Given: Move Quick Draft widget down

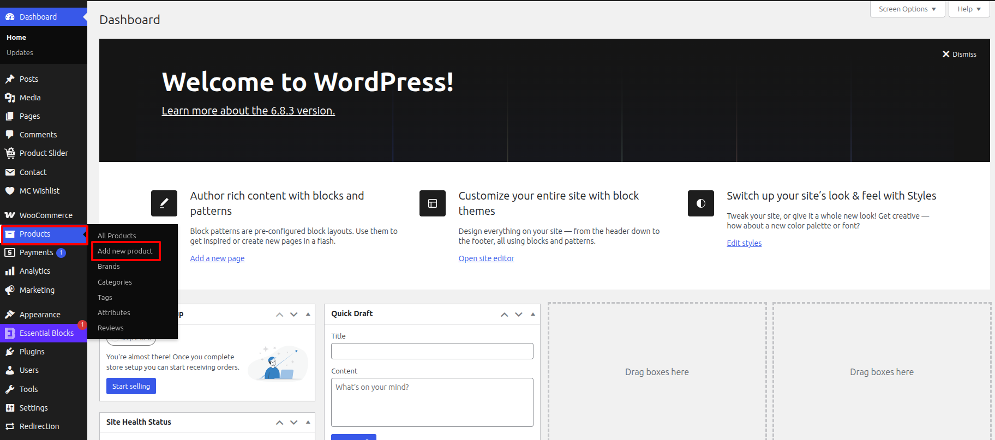Looking at the screenshot, I should tap(519, 314).
